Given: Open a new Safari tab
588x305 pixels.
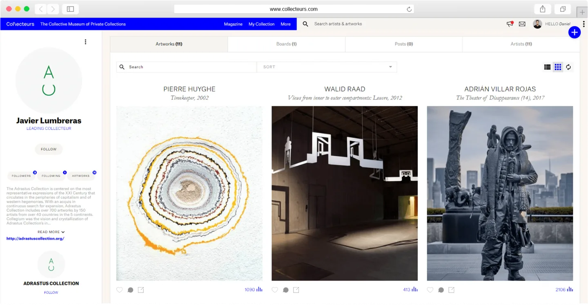Looking at the screenshot, I should [x=582, y=12].
